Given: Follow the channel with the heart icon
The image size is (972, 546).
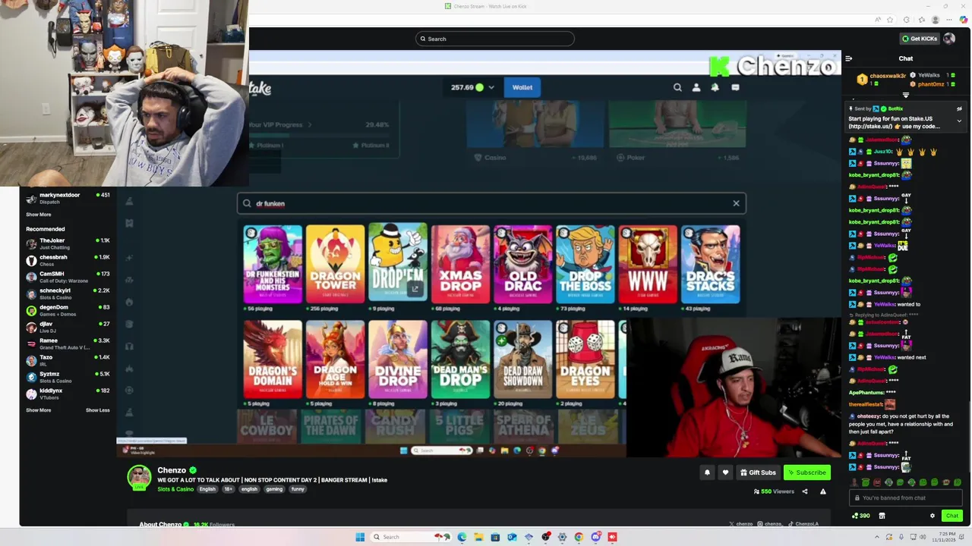Looking at the screenshot, I should (725, 472).
